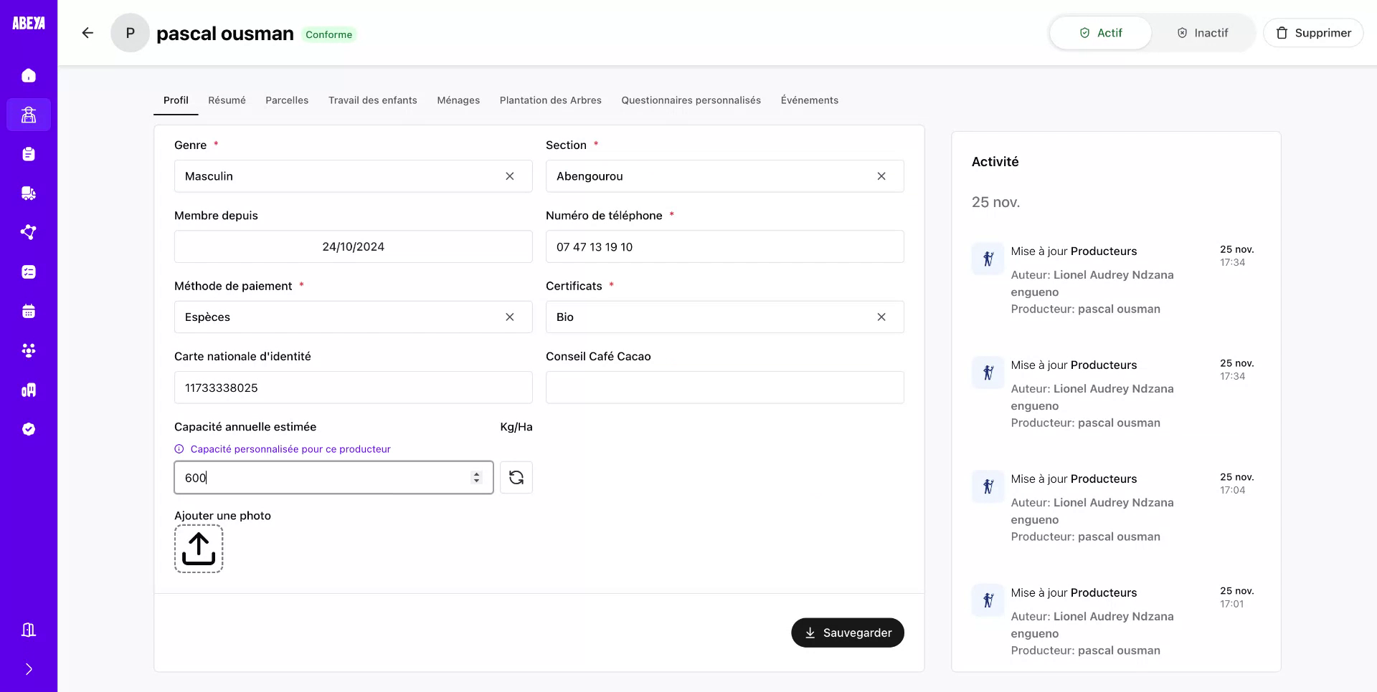This screenshot has height=692, width=1377.
Task: Increase Capacité annuelle with the stepper arrows
Action: click(476, 477)
